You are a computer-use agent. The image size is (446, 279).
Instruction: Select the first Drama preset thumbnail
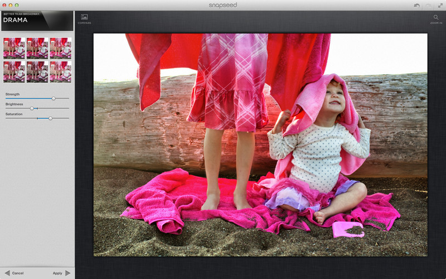[x=13, y=48]
